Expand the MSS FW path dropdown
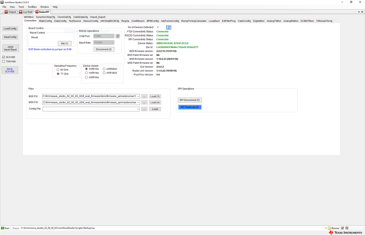The image size is (365, 235). (x=138, y=102)
